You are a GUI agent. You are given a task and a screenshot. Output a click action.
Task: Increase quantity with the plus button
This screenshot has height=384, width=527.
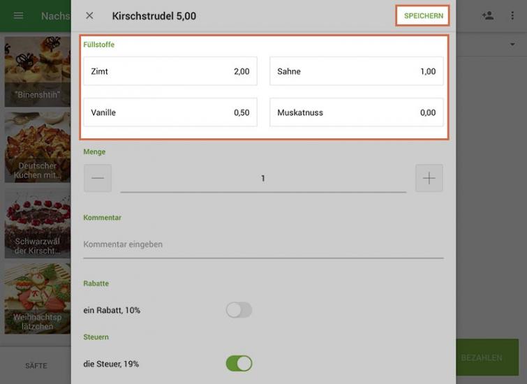point(429,178)
